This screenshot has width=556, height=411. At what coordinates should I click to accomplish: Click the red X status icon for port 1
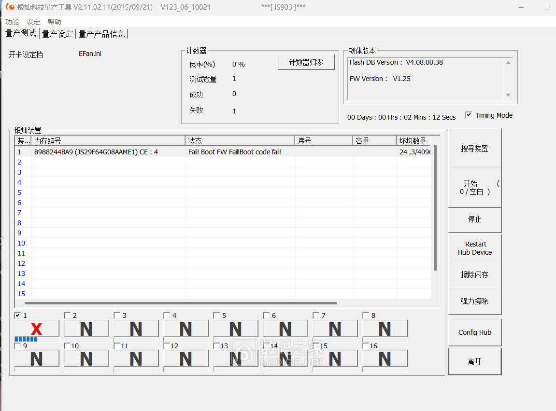click(36, 329)
